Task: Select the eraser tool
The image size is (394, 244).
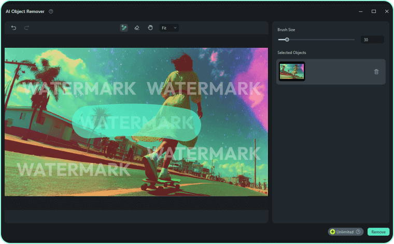Action: tap(137, 28)
